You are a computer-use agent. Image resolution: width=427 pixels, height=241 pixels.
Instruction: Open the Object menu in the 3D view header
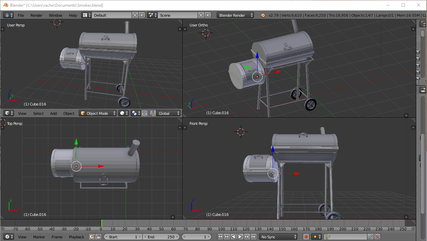coord(69,113)
